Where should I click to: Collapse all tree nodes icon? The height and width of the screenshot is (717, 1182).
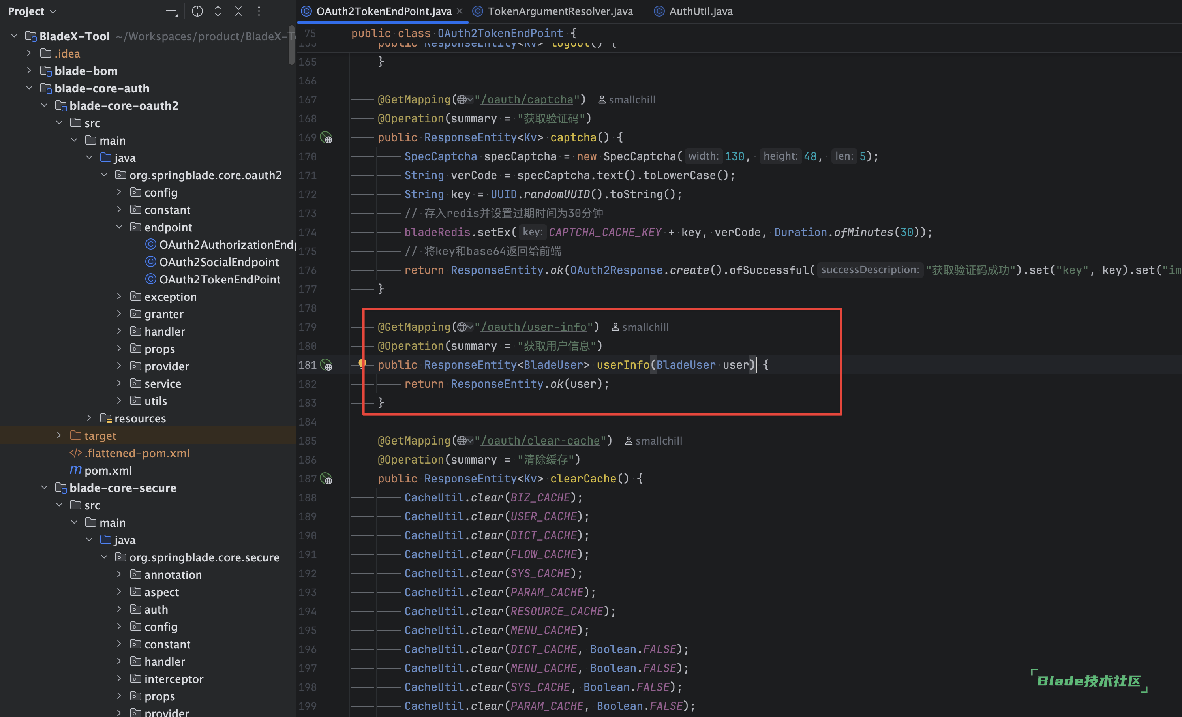point(238,11)
